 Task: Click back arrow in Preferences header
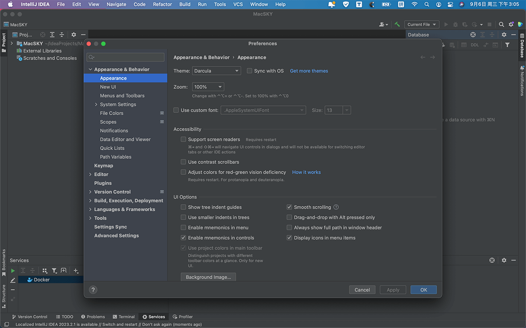(423, 57)
